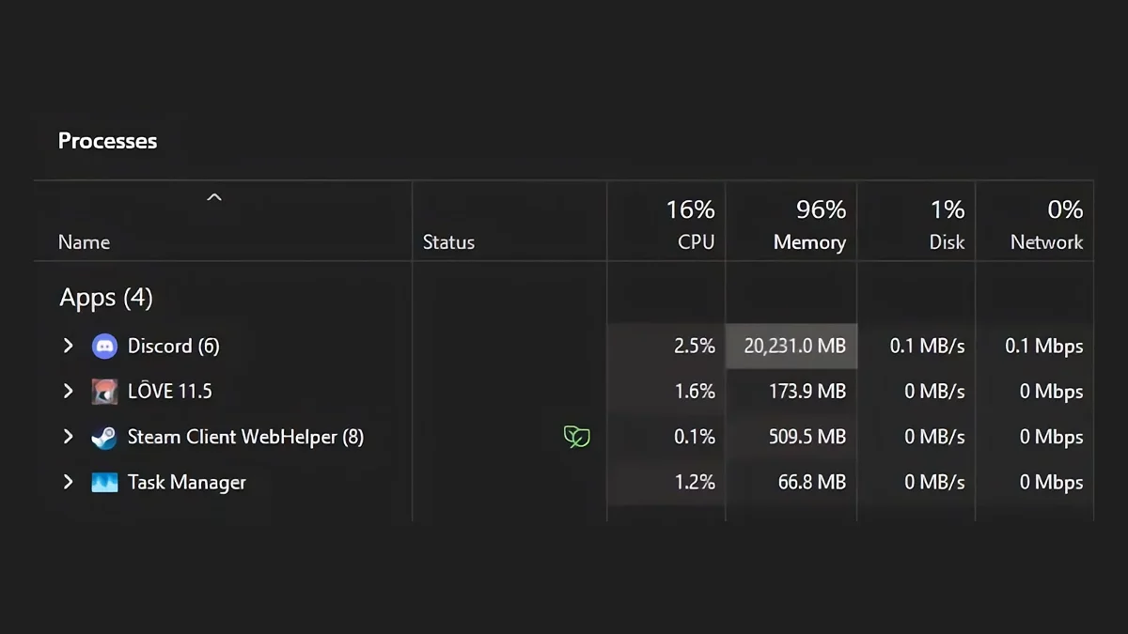
Task: Expand the LÖVE 11.5 process entry
Action: pos(68,391)
